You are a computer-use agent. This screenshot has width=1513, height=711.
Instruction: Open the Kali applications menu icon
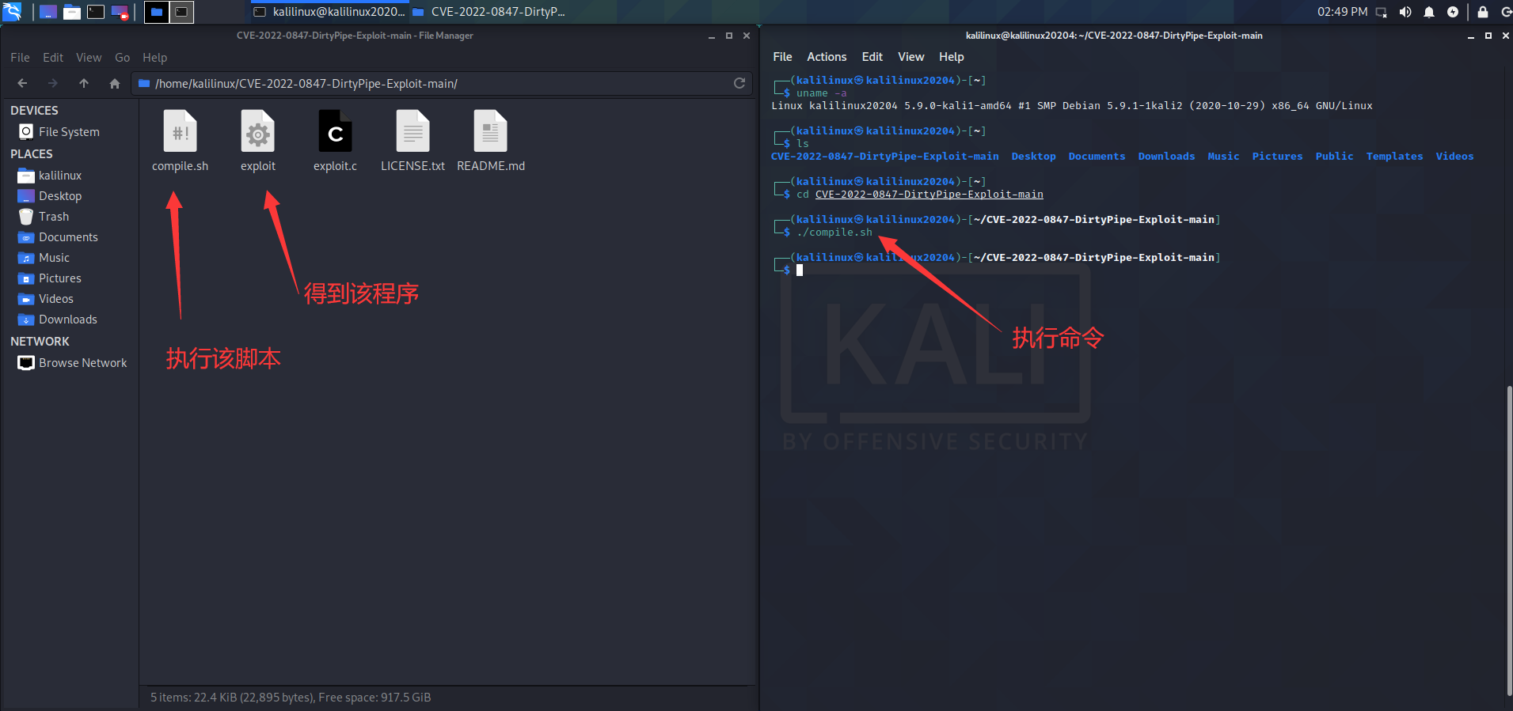pyautogui.click(x=12, y=12)
